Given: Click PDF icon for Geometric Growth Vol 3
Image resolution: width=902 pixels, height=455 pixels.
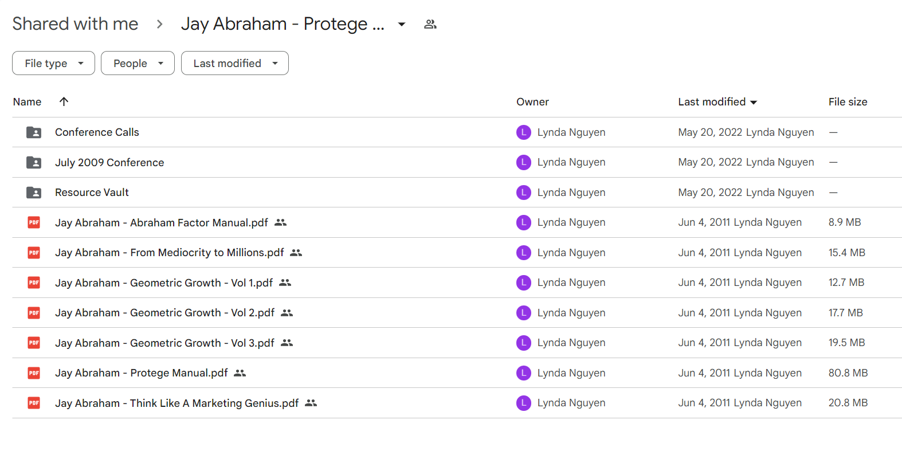Looking at the screenshot, I should coord(34,343).
